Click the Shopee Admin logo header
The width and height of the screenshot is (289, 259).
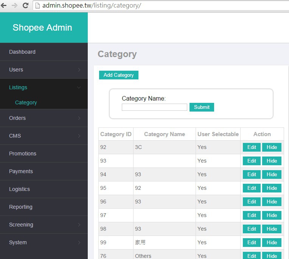point(42,28)
